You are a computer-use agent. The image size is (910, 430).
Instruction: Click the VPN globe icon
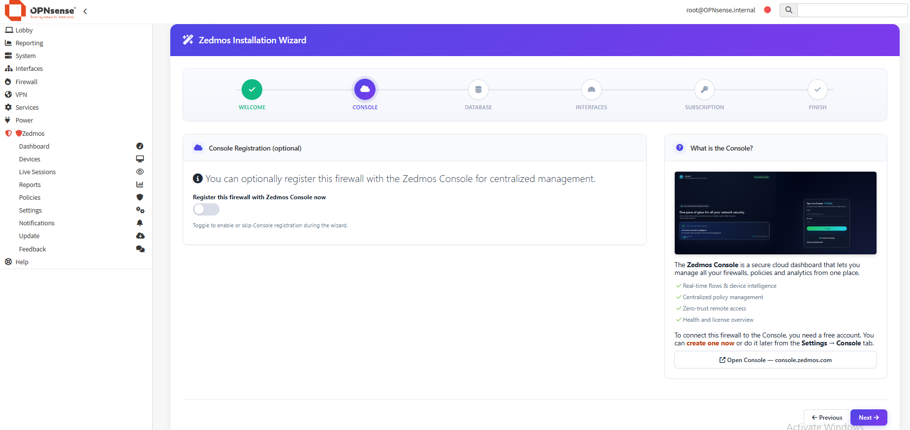click(8, 94)
